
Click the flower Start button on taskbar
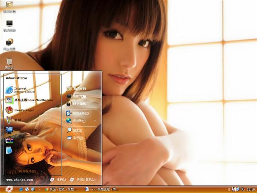9,189
